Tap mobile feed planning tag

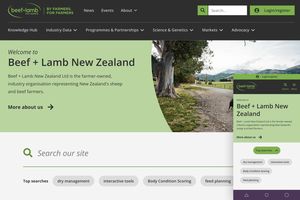point(251,180)
